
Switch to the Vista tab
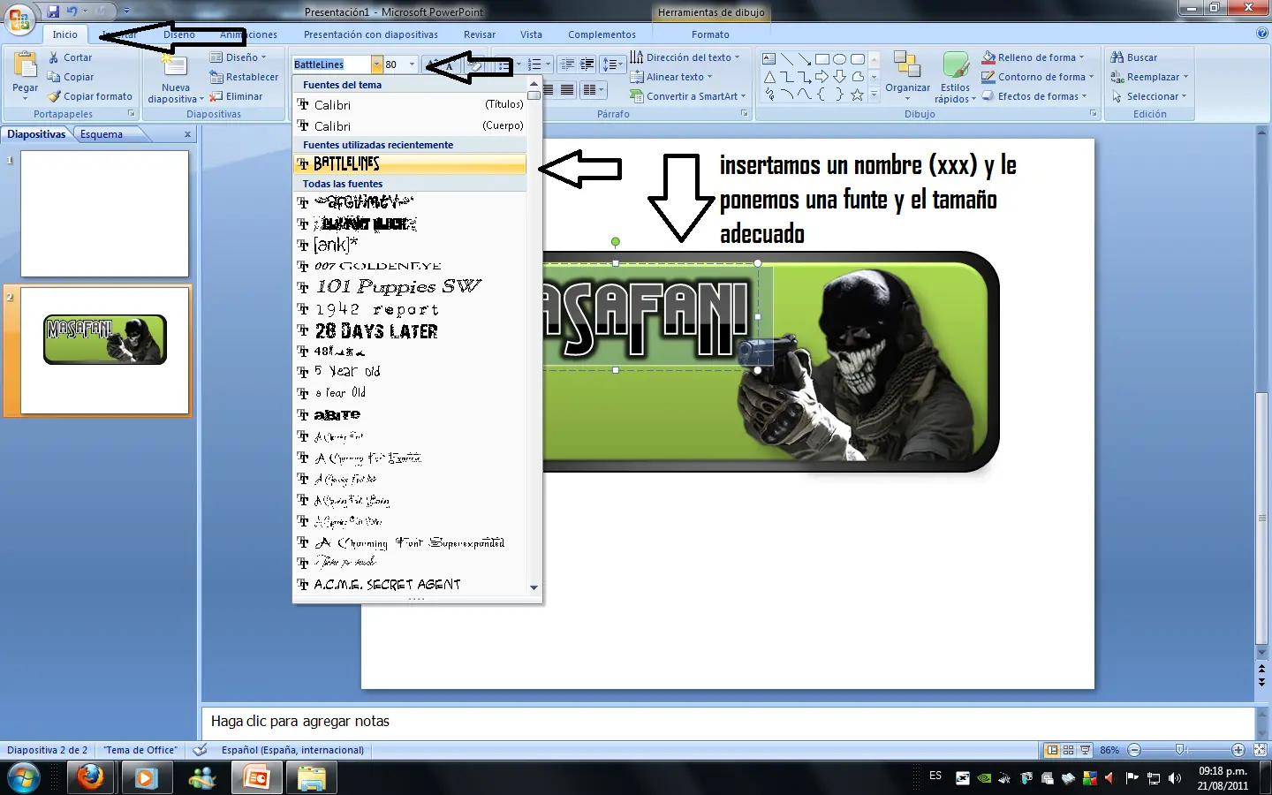(x=531, y=34)
